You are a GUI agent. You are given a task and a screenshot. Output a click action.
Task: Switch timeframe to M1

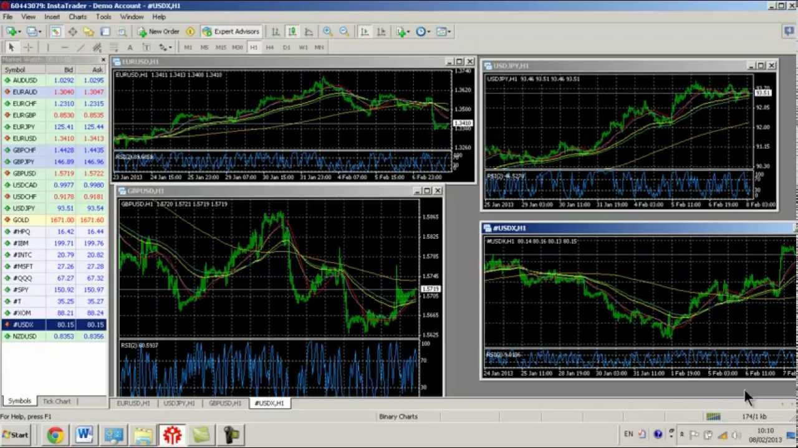188,47
